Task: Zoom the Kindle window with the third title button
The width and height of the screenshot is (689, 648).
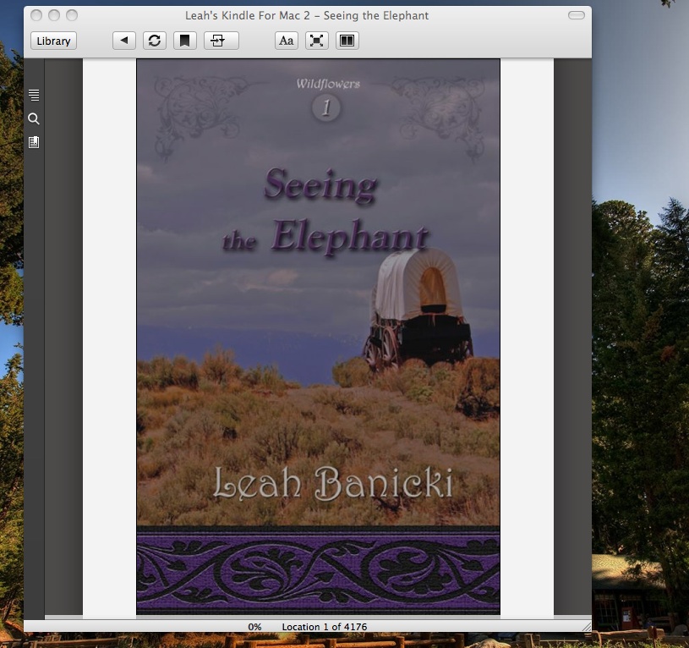Action: (x=72, y=15)
